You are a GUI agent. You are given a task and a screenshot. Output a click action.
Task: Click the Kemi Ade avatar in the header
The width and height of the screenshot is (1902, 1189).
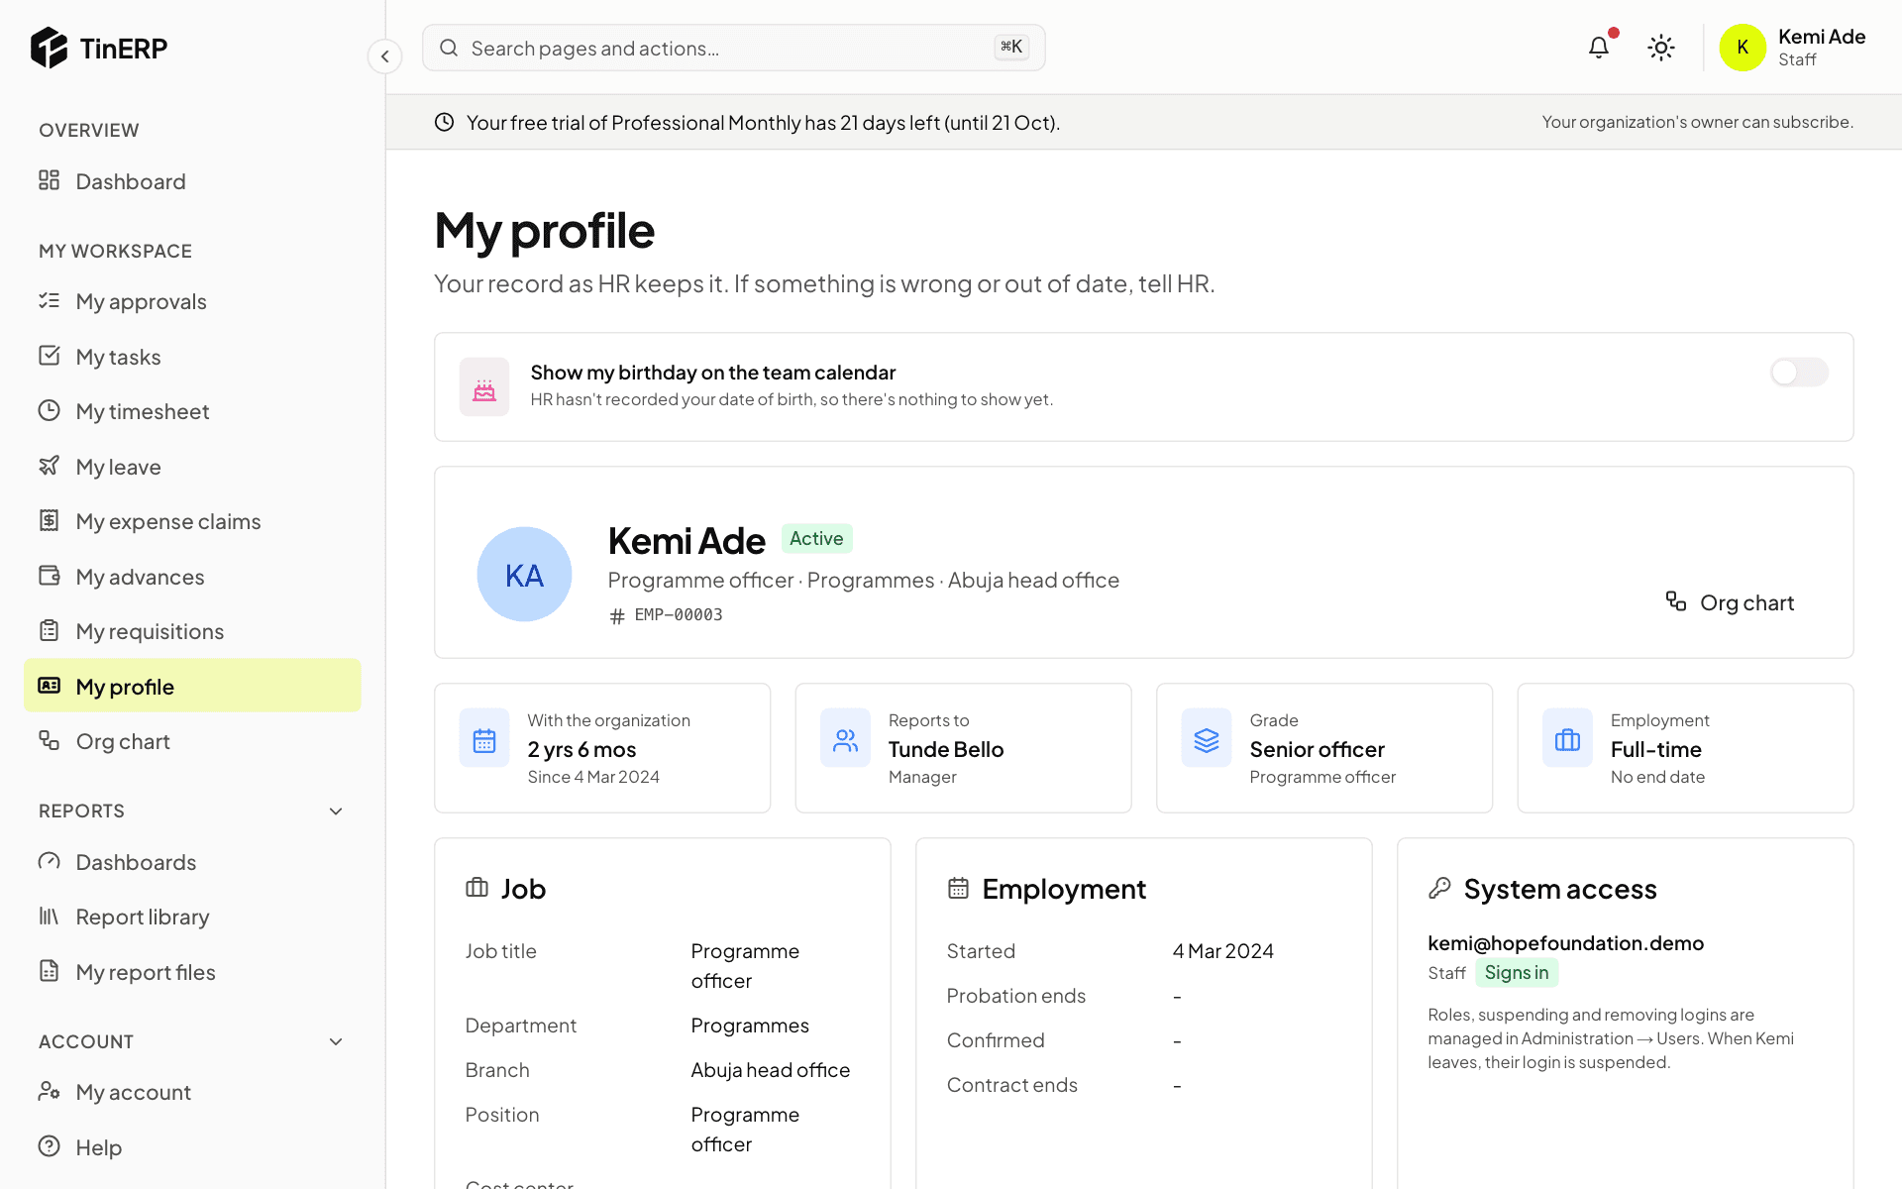(1743, 48)
